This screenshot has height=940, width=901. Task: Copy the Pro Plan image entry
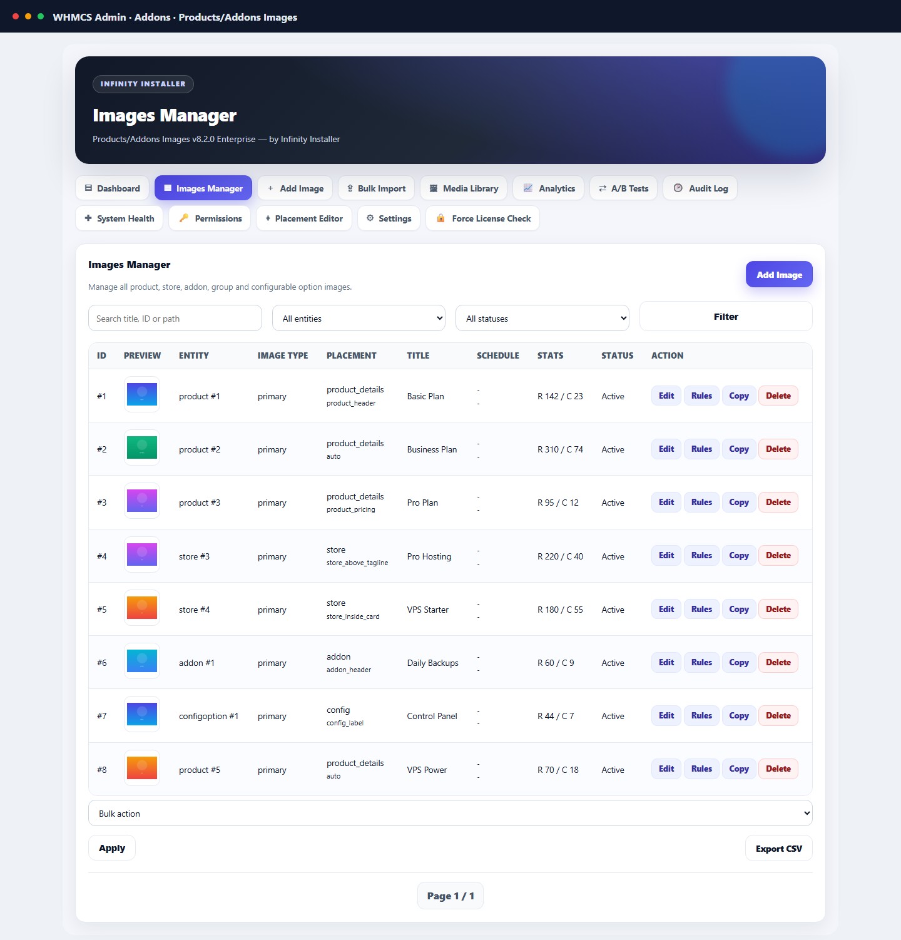[x=739, y=502]
